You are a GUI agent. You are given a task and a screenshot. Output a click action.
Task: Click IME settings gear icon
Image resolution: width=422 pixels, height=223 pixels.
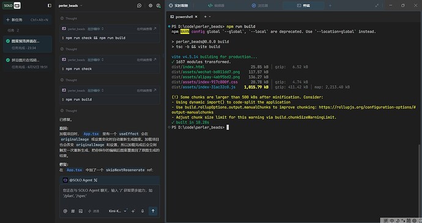(414, 221)
